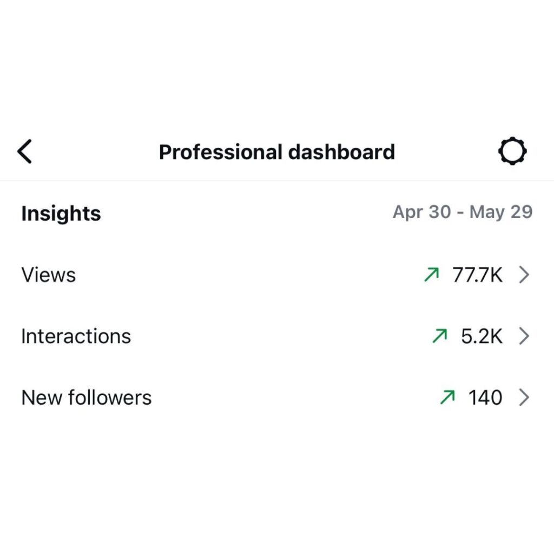The height and width of the screenshot is (554, 554).
Task: Click the Insights section heading
Action: (x=61, y=214)
